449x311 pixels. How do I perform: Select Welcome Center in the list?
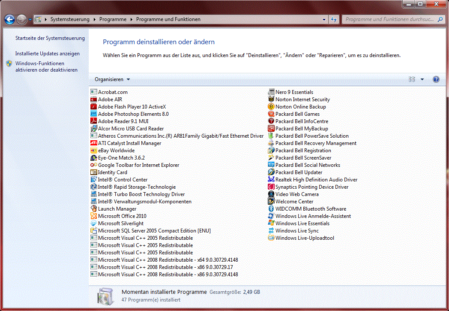[x=291, y=202]
